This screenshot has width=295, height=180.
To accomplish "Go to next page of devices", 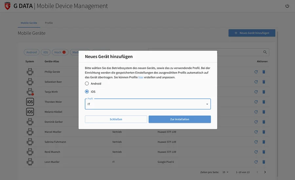I will click(x=265, y=172).
